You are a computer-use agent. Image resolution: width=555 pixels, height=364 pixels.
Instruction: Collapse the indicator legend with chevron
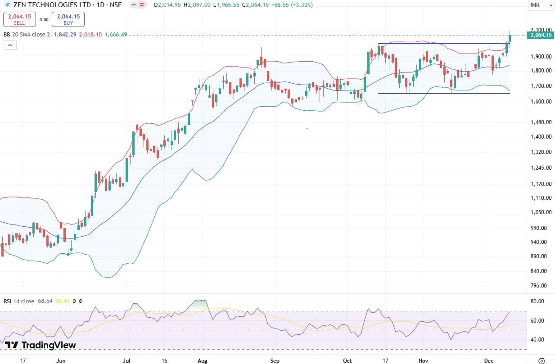tap(10, 45)
